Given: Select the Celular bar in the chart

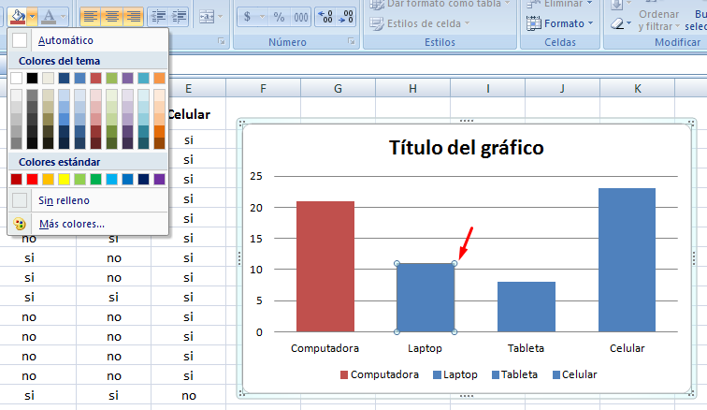Looking at the screenshot, I should [627, 259].
